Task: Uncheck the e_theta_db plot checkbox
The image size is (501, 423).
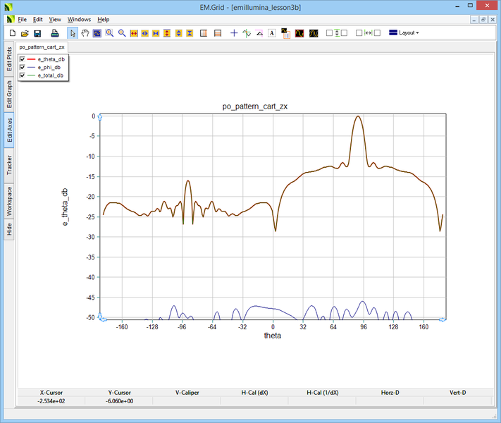Action: pyautogui.click(x=23, y=59)
